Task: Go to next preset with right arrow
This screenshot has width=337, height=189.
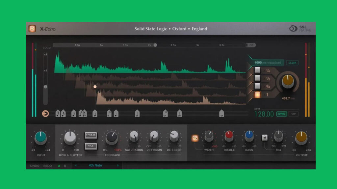Action: 118,165
